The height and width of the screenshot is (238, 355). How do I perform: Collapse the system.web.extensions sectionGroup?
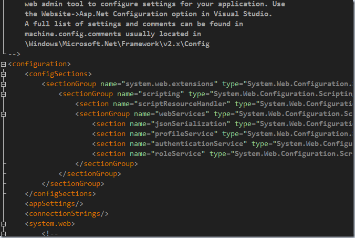coord(3,84)
